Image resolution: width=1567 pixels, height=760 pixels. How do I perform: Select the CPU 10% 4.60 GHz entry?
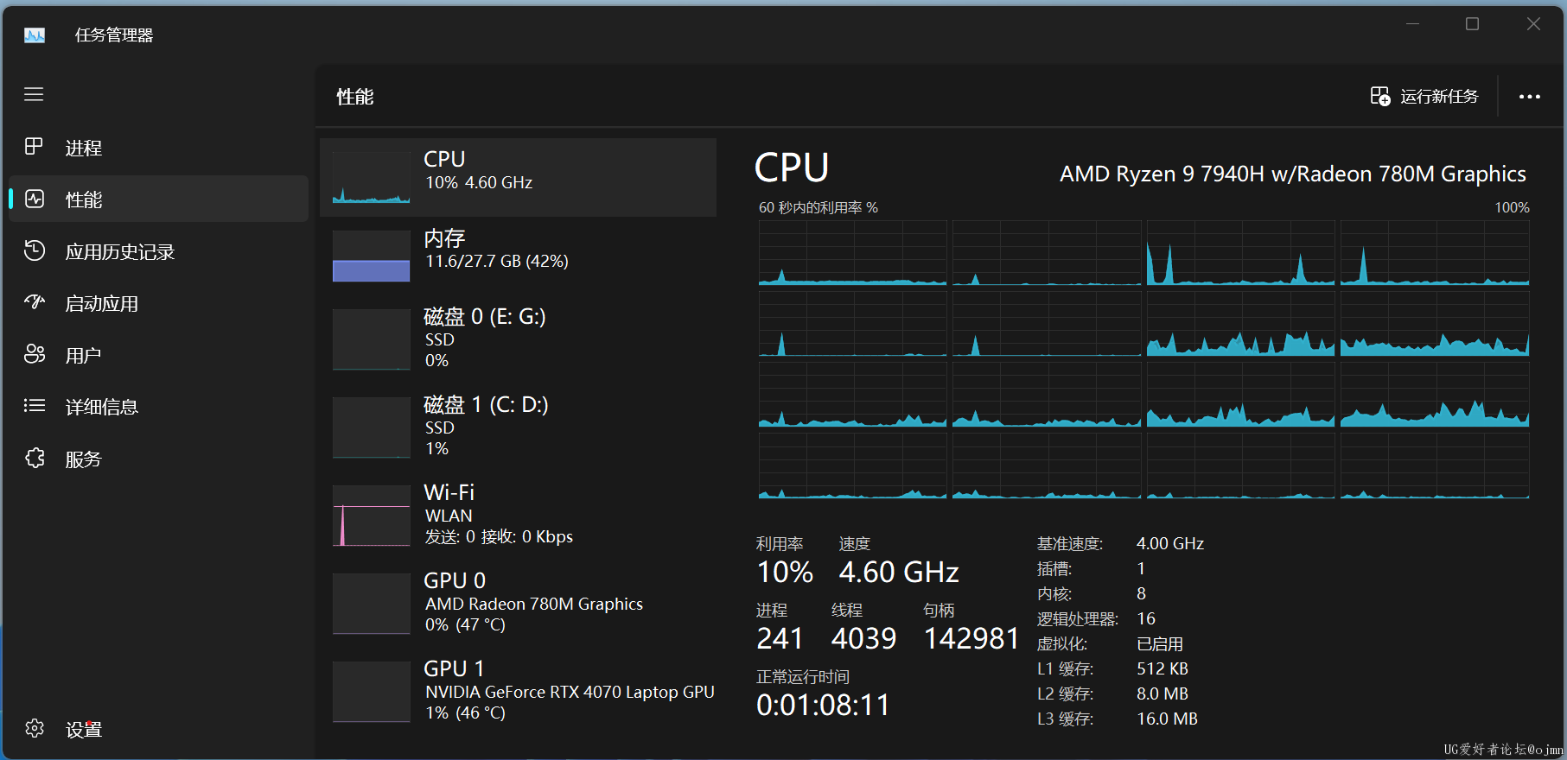(518, 177)
